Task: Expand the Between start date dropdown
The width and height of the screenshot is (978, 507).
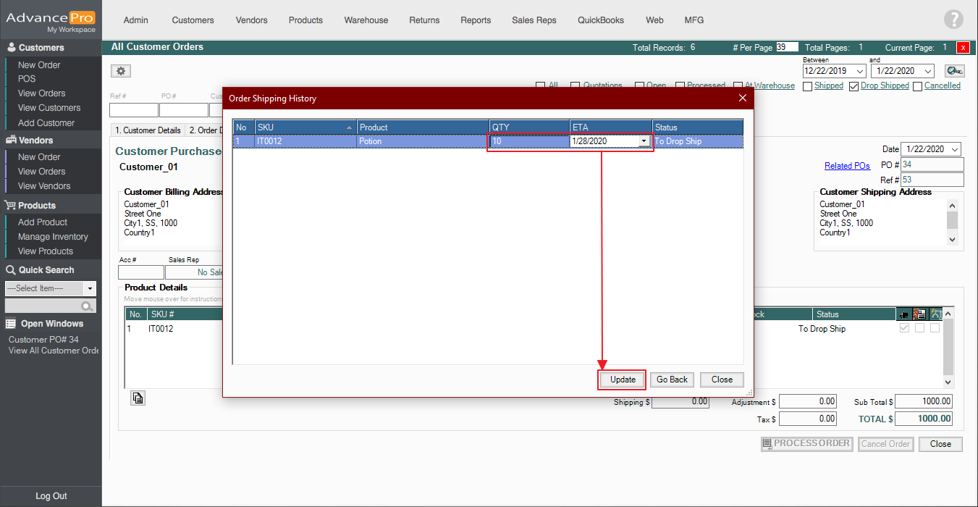Action: point(859,71)
